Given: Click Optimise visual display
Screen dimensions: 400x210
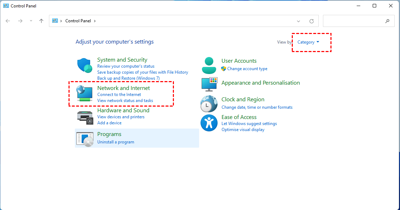Looking at the screenshot, I should click(x=243, y=130).
